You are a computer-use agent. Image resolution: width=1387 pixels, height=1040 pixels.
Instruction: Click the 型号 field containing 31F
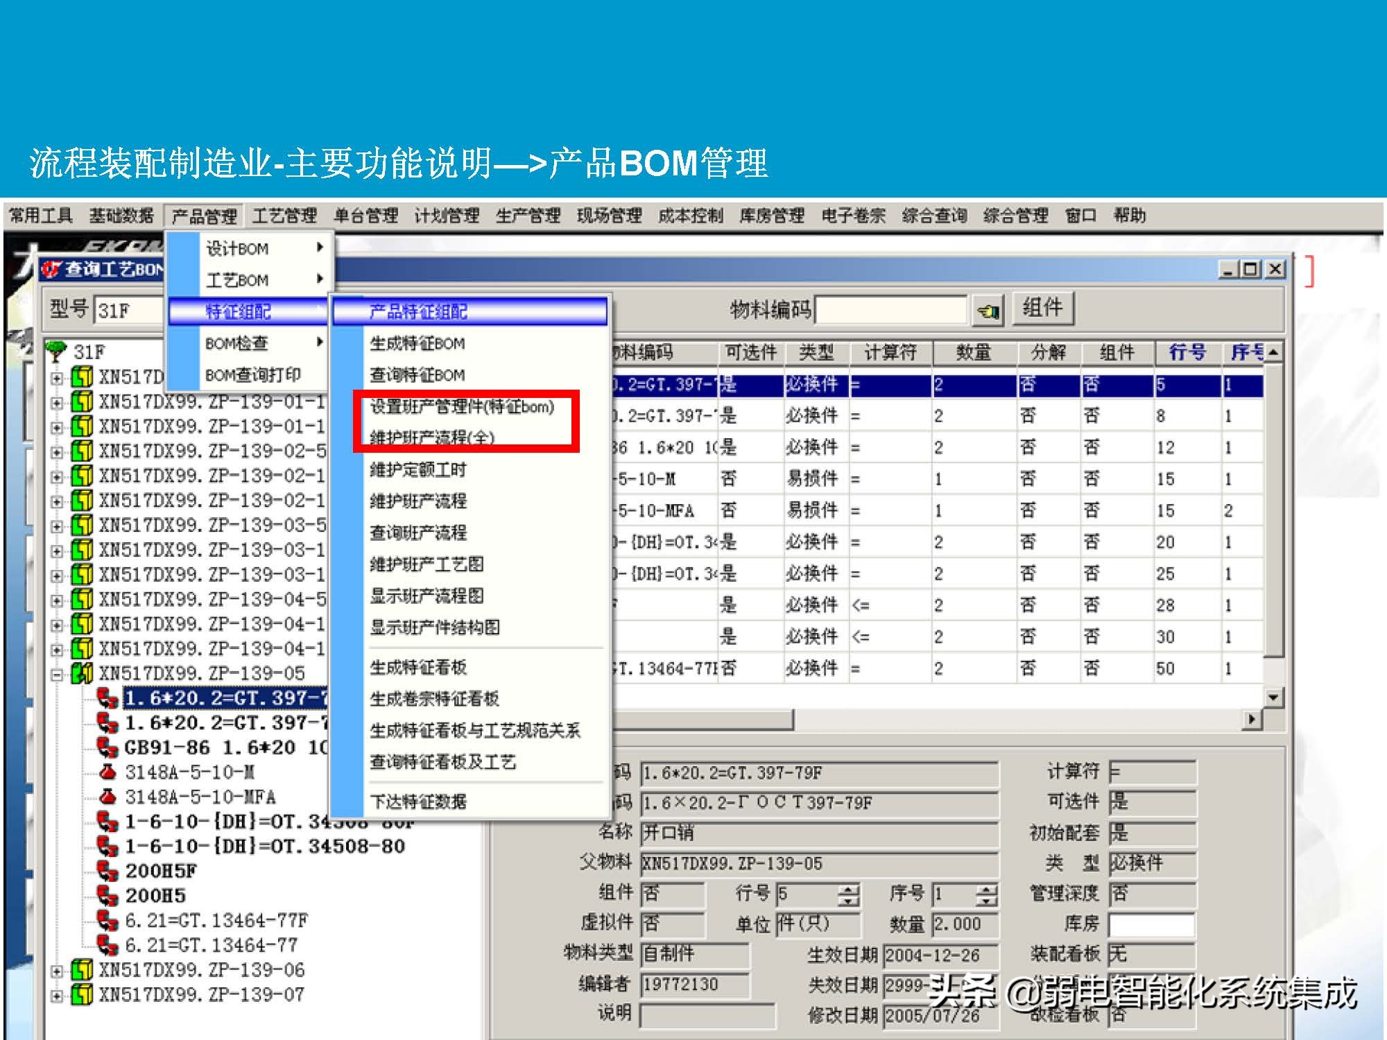[130, 310]
